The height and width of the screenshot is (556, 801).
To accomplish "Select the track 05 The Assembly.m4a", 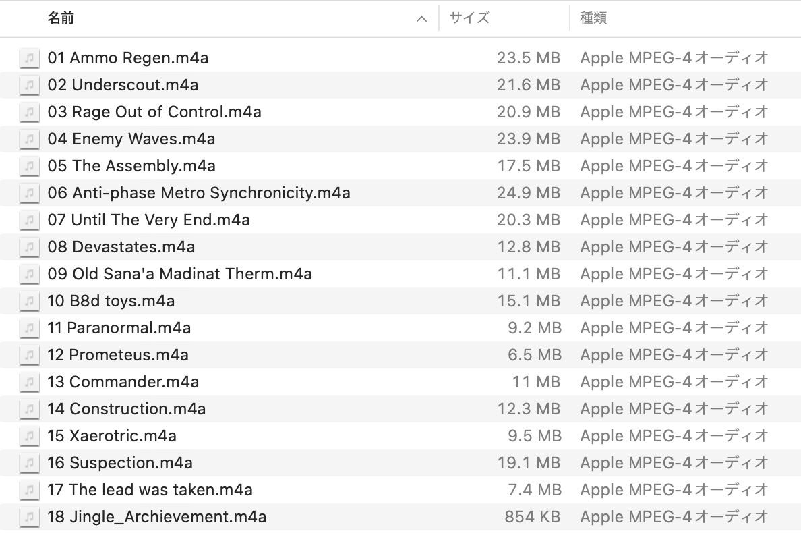I will click(x=131, y=166).
